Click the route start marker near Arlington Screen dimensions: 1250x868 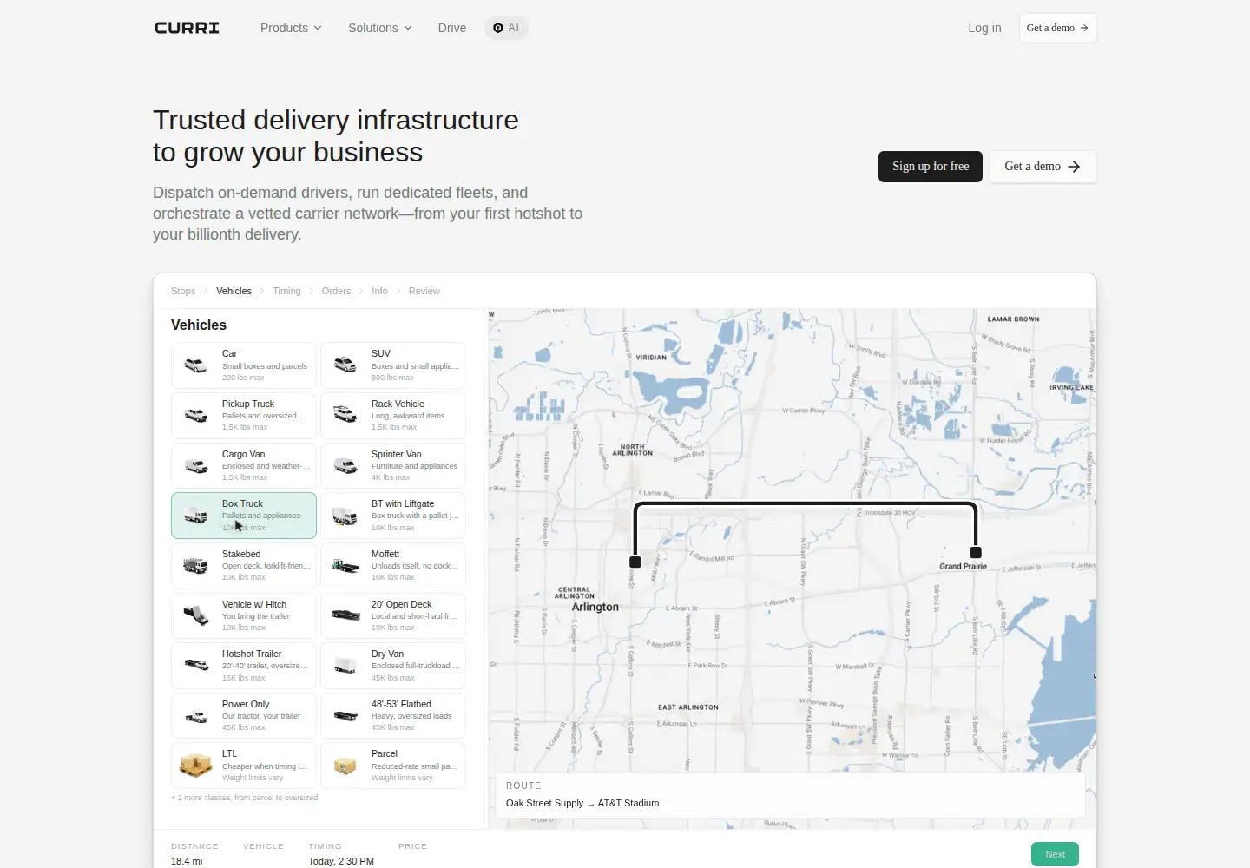pos(635,562)
